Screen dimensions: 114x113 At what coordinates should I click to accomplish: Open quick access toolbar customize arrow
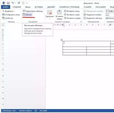coord(27,3)
